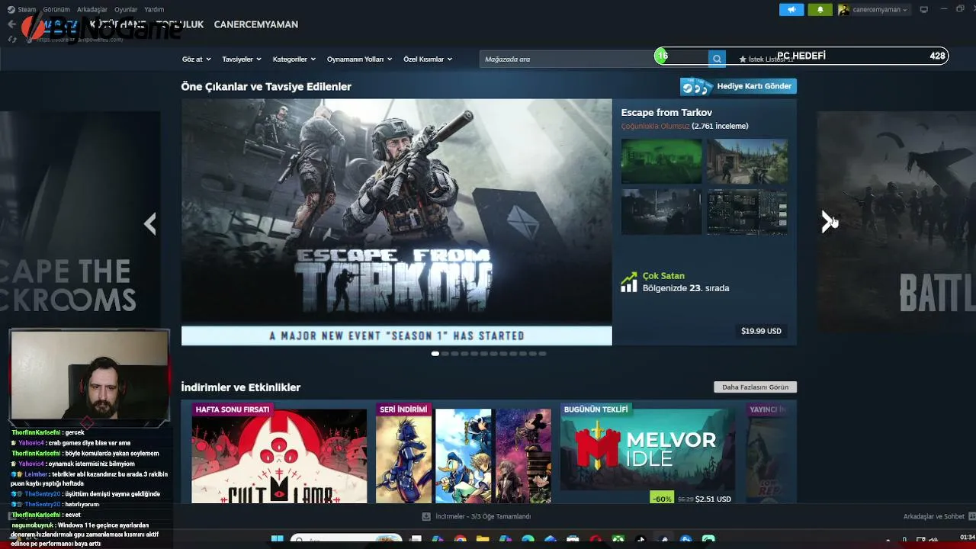Click the Hediye Kartı Gönder button
The height and width of the screenshot is (549, 976).
[x=738, y=86]
